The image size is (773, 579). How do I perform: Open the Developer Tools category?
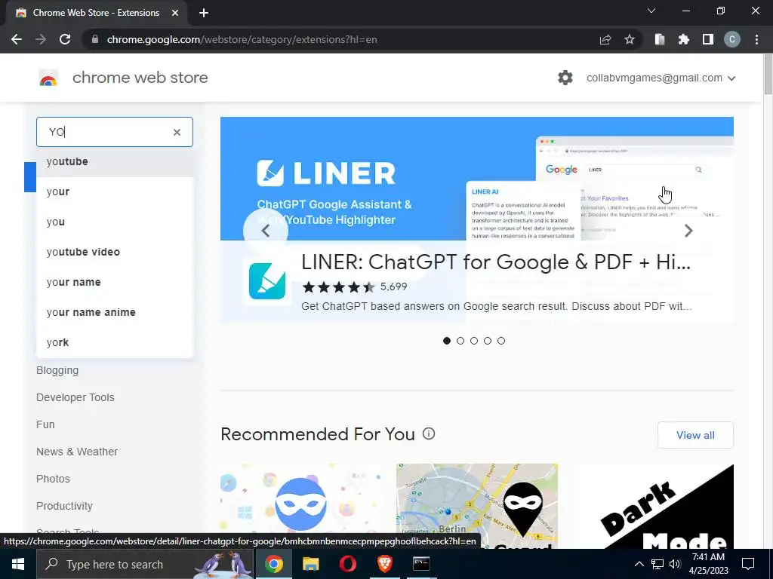point(75,397)
